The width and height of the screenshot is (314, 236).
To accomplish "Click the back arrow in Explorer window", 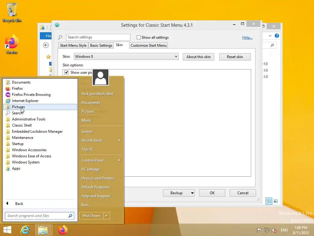I will point(46,45).
